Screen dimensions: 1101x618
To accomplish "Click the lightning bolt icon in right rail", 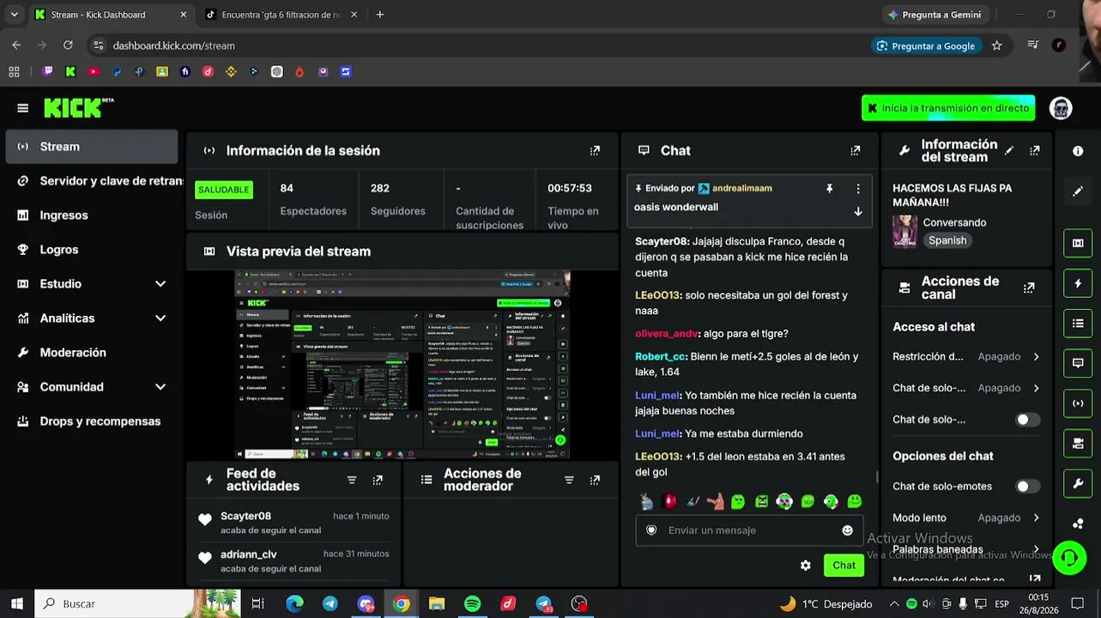I will point(1078,283).
